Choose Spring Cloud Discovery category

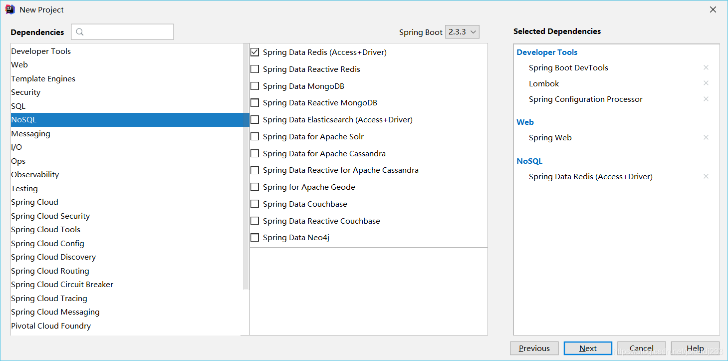[x=53, y=257]
